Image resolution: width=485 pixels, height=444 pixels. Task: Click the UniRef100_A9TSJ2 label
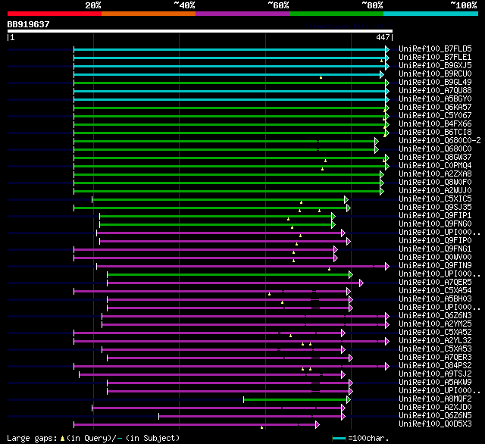pyautogui.click(x=435, y=374)
